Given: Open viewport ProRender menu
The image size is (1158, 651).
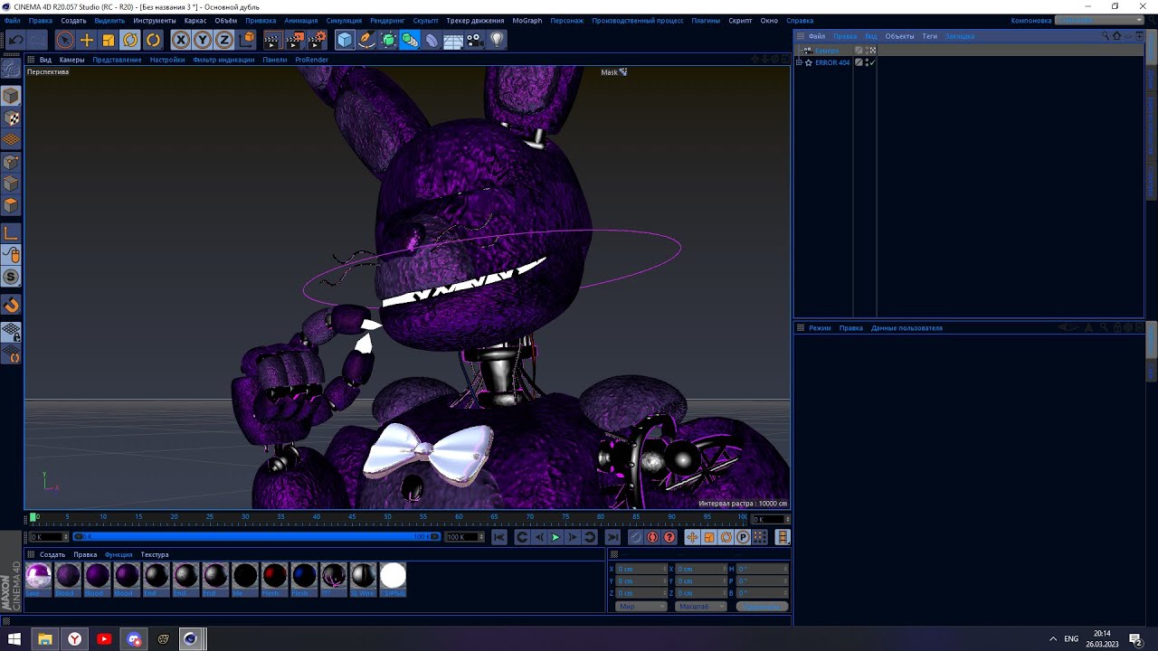Looking at the screenshot, I should (x=311, y=60).
